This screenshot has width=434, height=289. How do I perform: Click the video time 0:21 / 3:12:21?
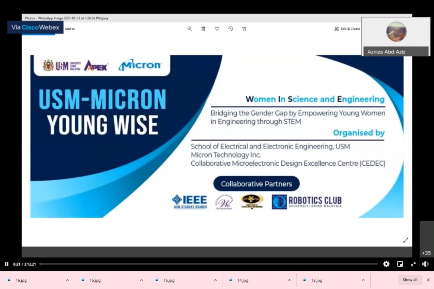pyautogui.click(x=25, y=264)
